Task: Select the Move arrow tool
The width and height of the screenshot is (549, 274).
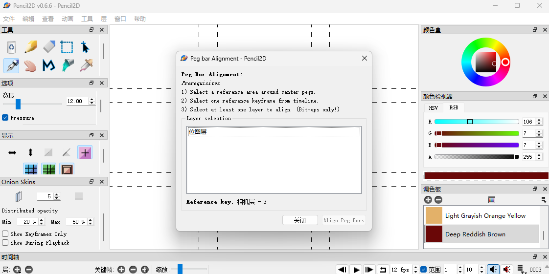Action: pyautogui.click(x=85, y=47)
